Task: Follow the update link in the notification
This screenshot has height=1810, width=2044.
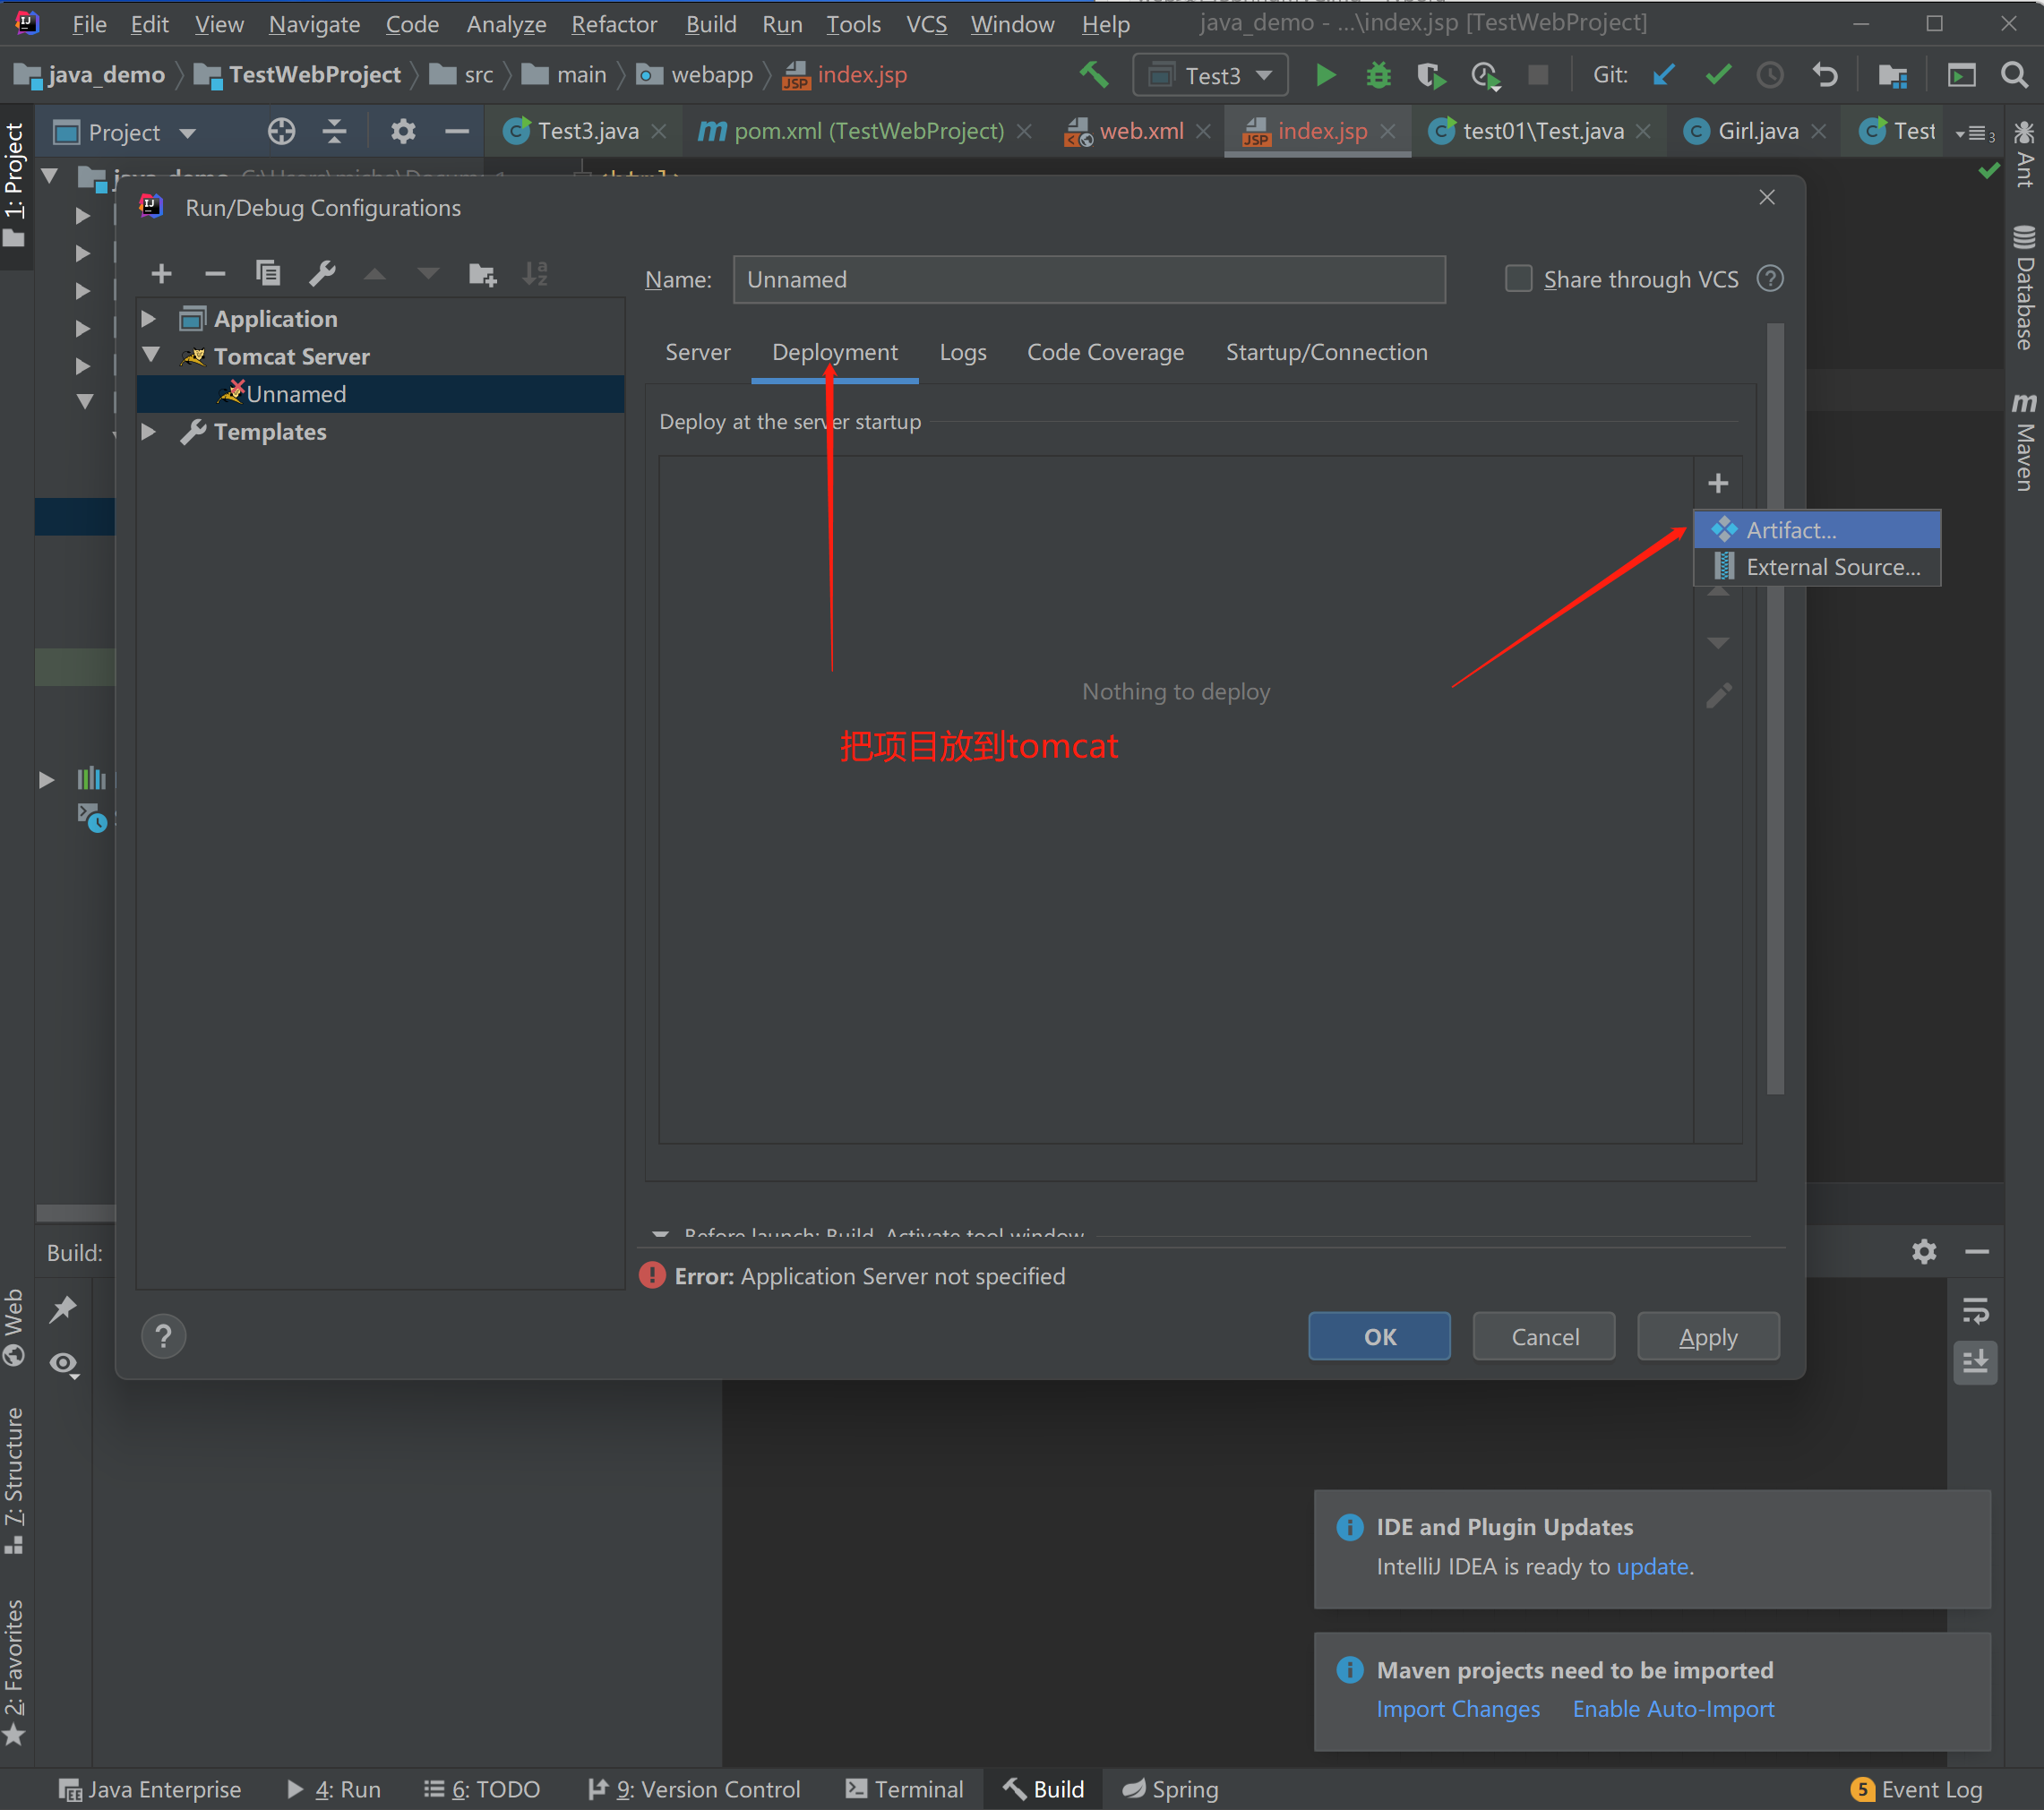Action: 1652,1566
